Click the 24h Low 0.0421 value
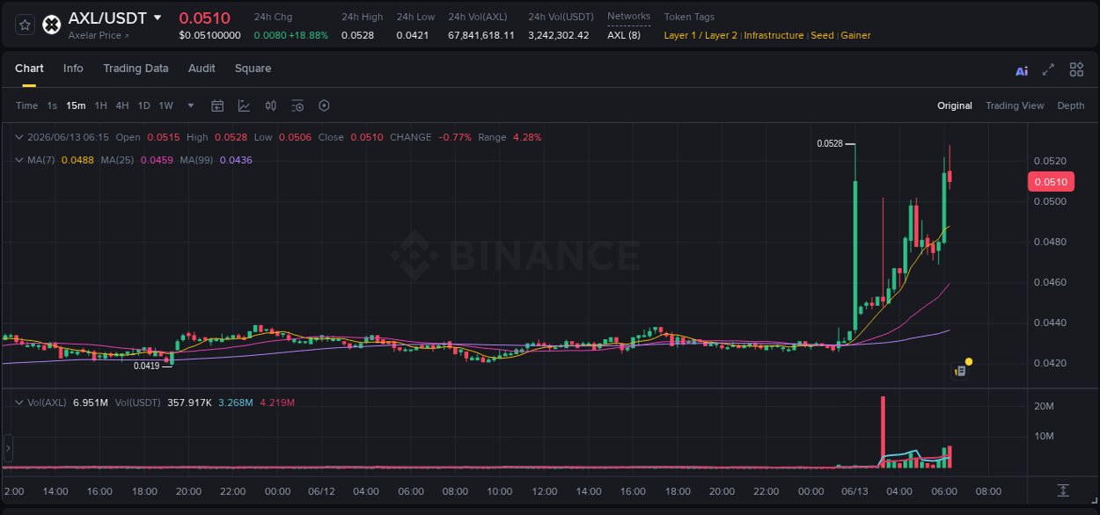Viewport: 1100px width, 515px height. tap(412, 35)
